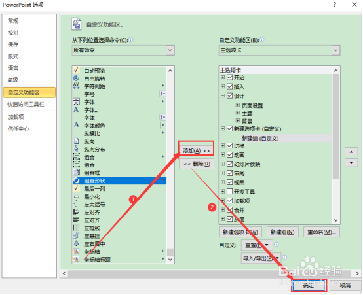Open the 重置 dropdown button
The width and height of the screenshot is (363, 295).
(257, 245)
